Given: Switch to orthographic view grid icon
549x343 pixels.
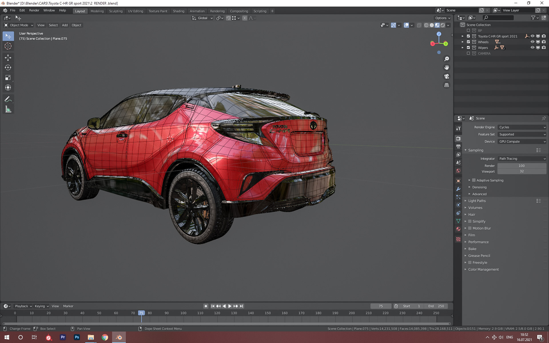Looking at the screenshot, I should tap(446, 85).
